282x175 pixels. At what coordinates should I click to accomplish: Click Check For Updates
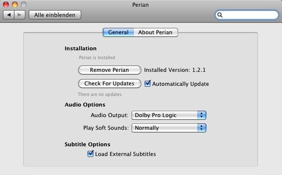[109, 84]
